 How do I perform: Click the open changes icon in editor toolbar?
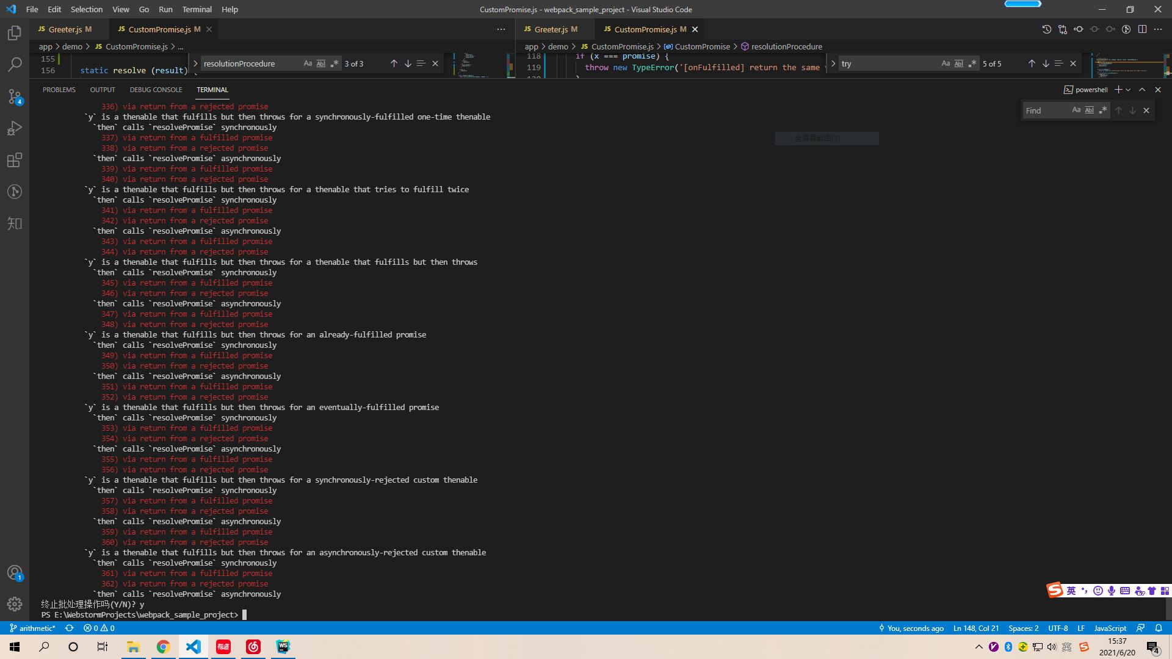pyautogui.click(x=1063, y=29)
